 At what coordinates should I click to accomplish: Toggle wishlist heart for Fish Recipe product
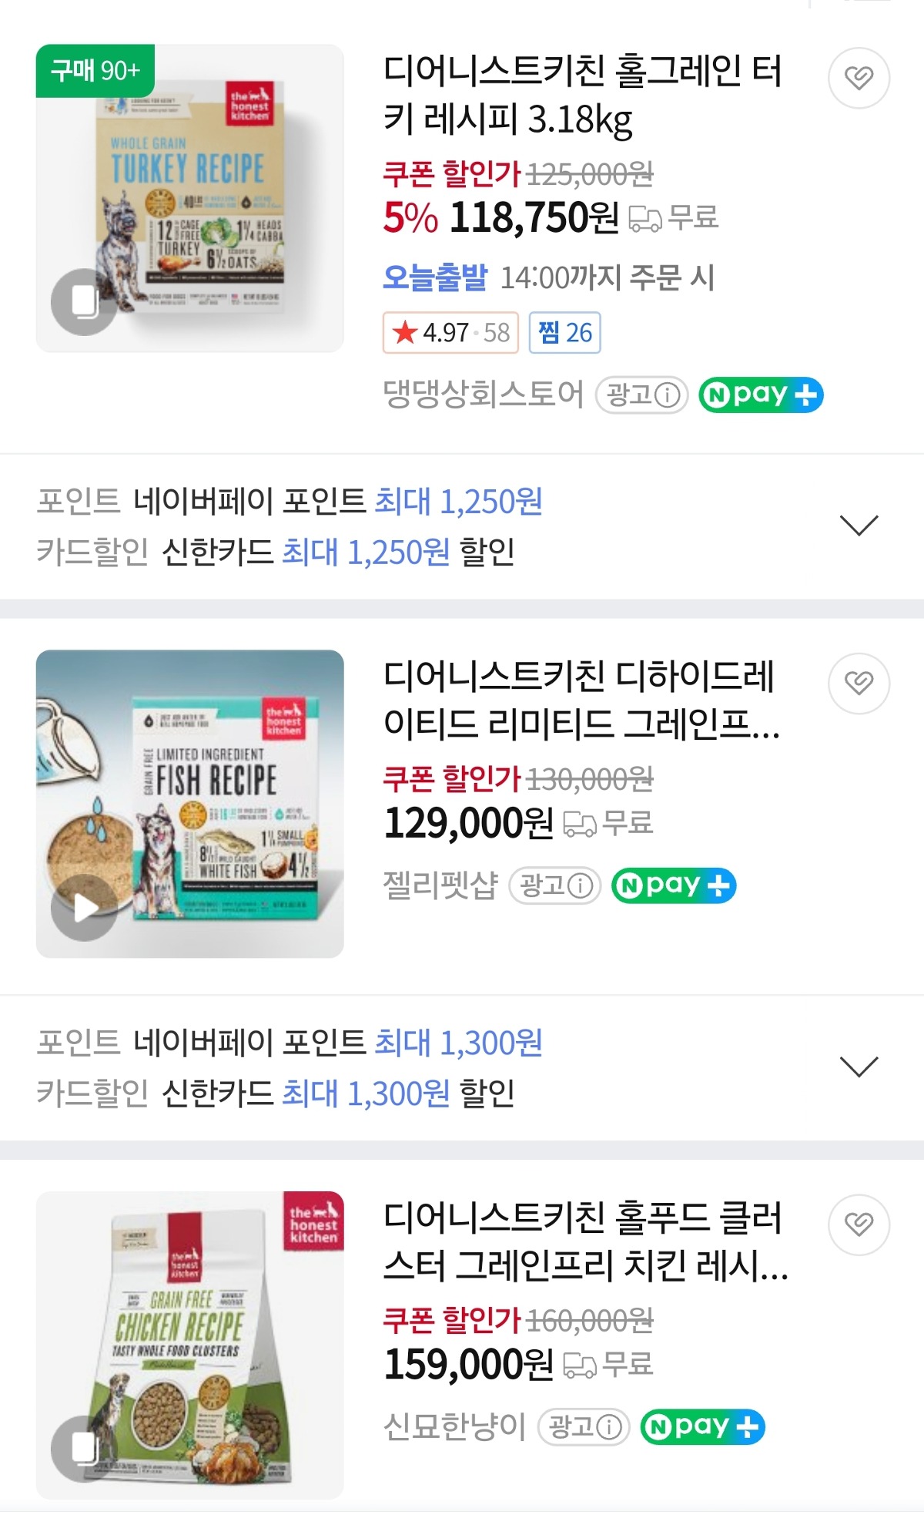point(859,683)
